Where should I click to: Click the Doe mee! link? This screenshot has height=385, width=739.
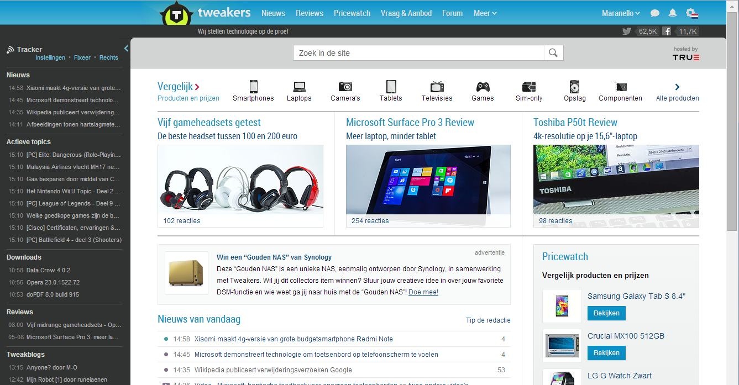tap(423, 292)
